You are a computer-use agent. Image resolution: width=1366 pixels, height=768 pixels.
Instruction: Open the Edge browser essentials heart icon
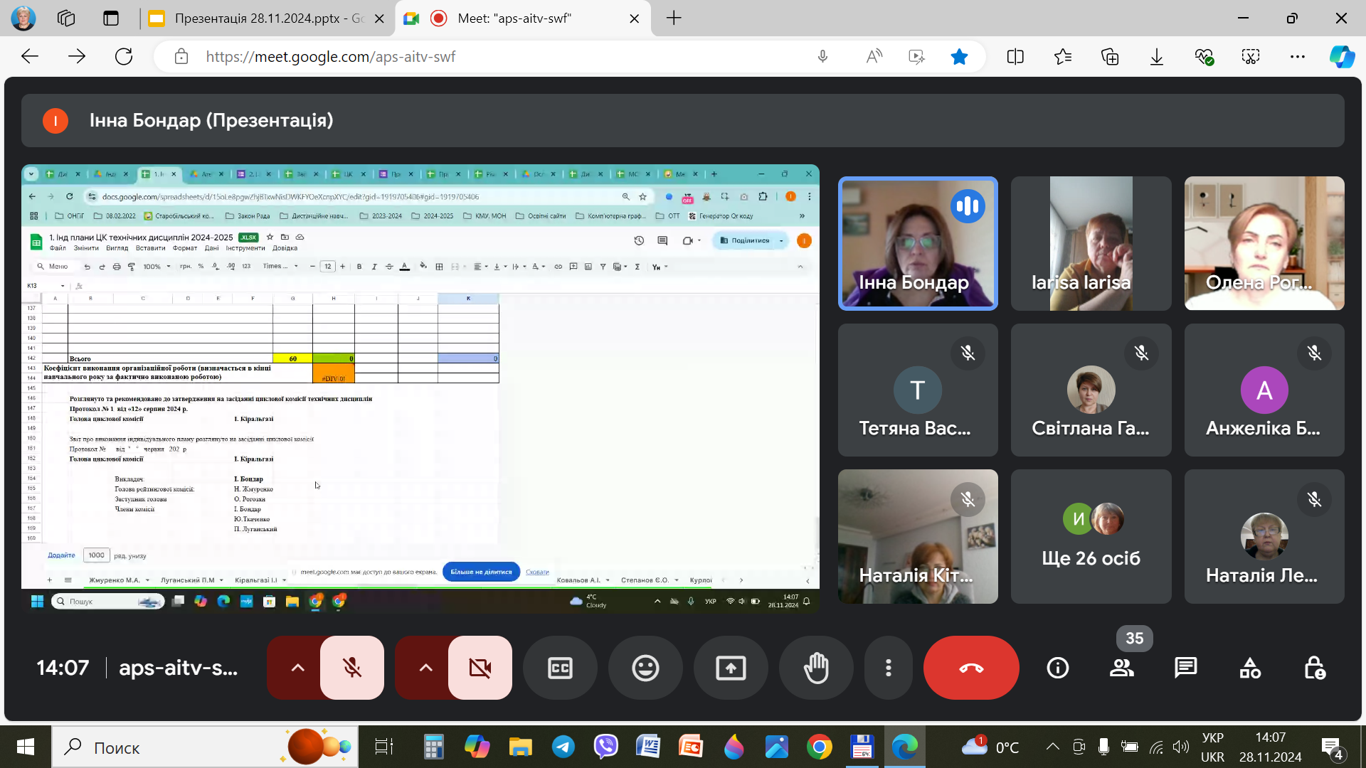tap(1204, 56)
